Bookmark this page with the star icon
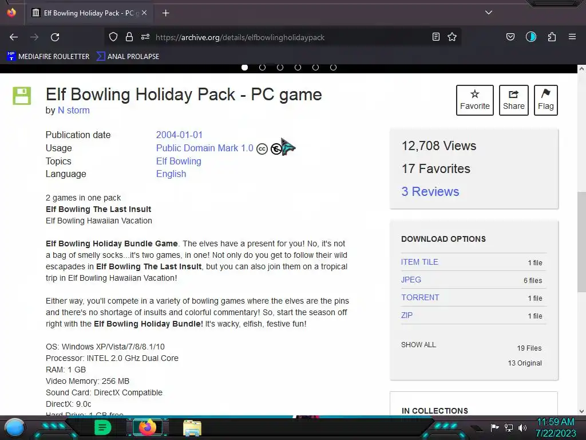The height and width of the screenshot is (440, 586). point(452,37)
